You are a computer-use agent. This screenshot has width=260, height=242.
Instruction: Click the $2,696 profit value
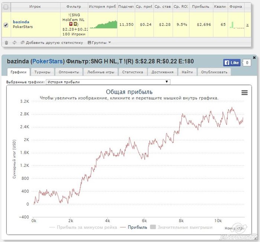204,25
